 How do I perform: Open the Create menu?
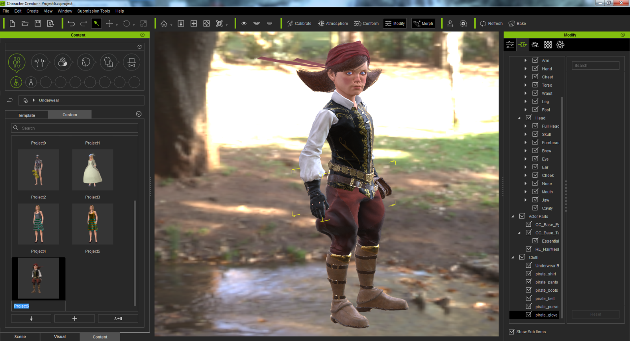(33, 11)
